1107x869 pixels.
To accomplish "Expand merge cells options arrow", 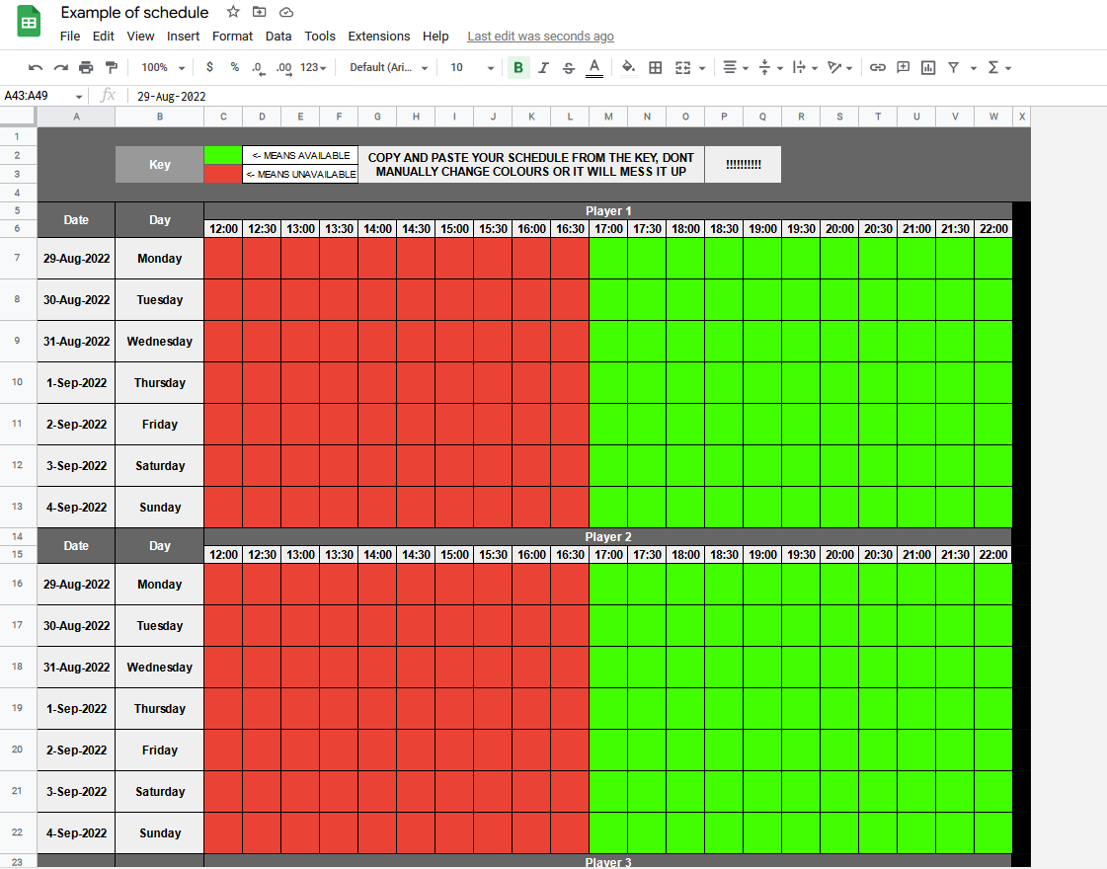I will 702,68.
